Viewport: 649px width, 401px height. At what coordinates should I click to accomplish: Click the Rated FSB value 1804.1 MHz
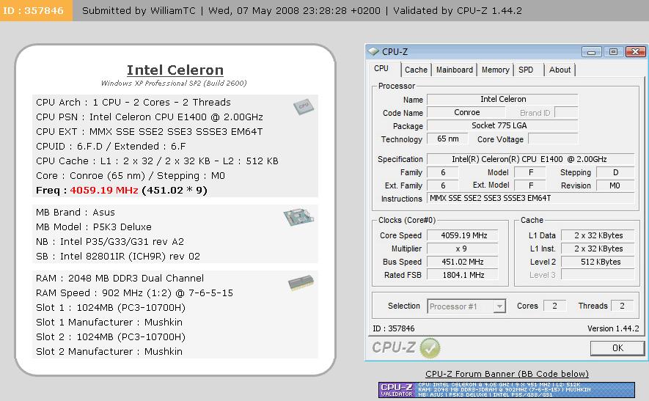(x=463, y=275)
